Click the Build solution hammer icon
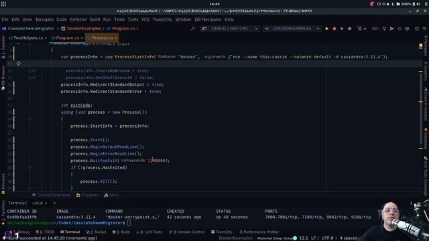Screen dimensions: 429x241 193,28
